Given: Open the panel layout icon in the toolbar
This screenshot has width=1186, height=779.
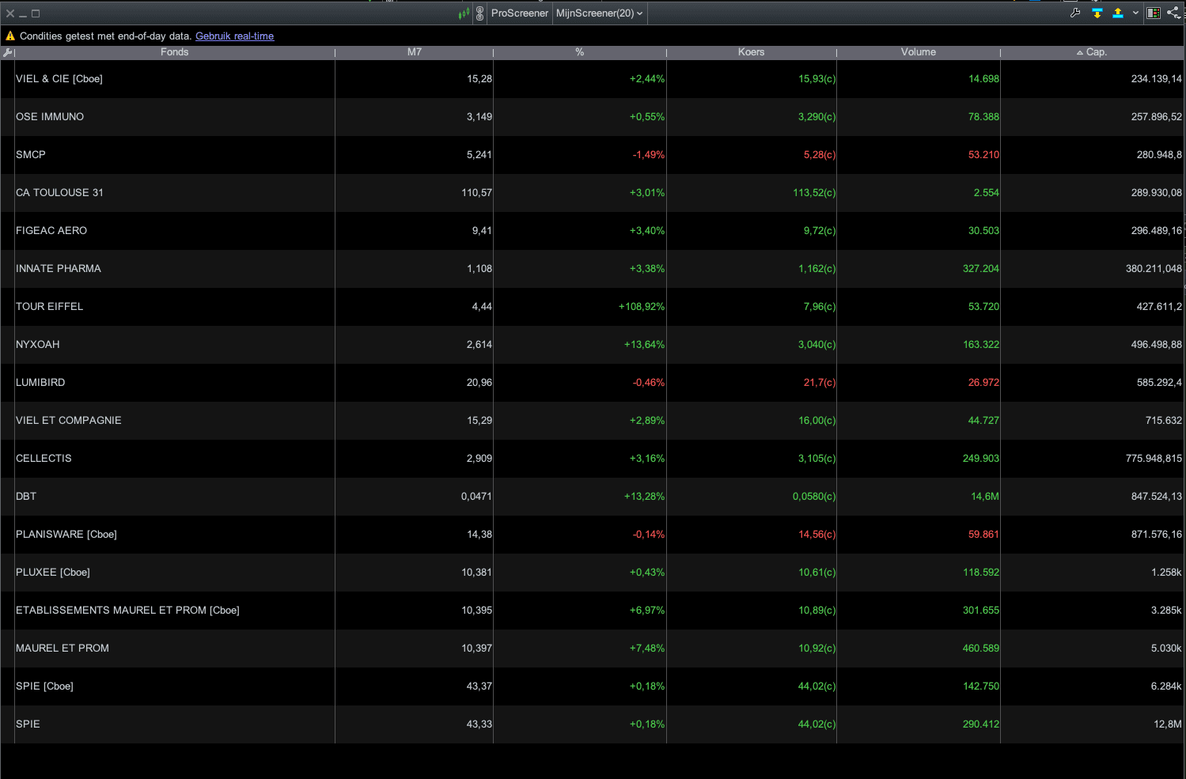Looking at the screenshot, I should [1154, 13].
